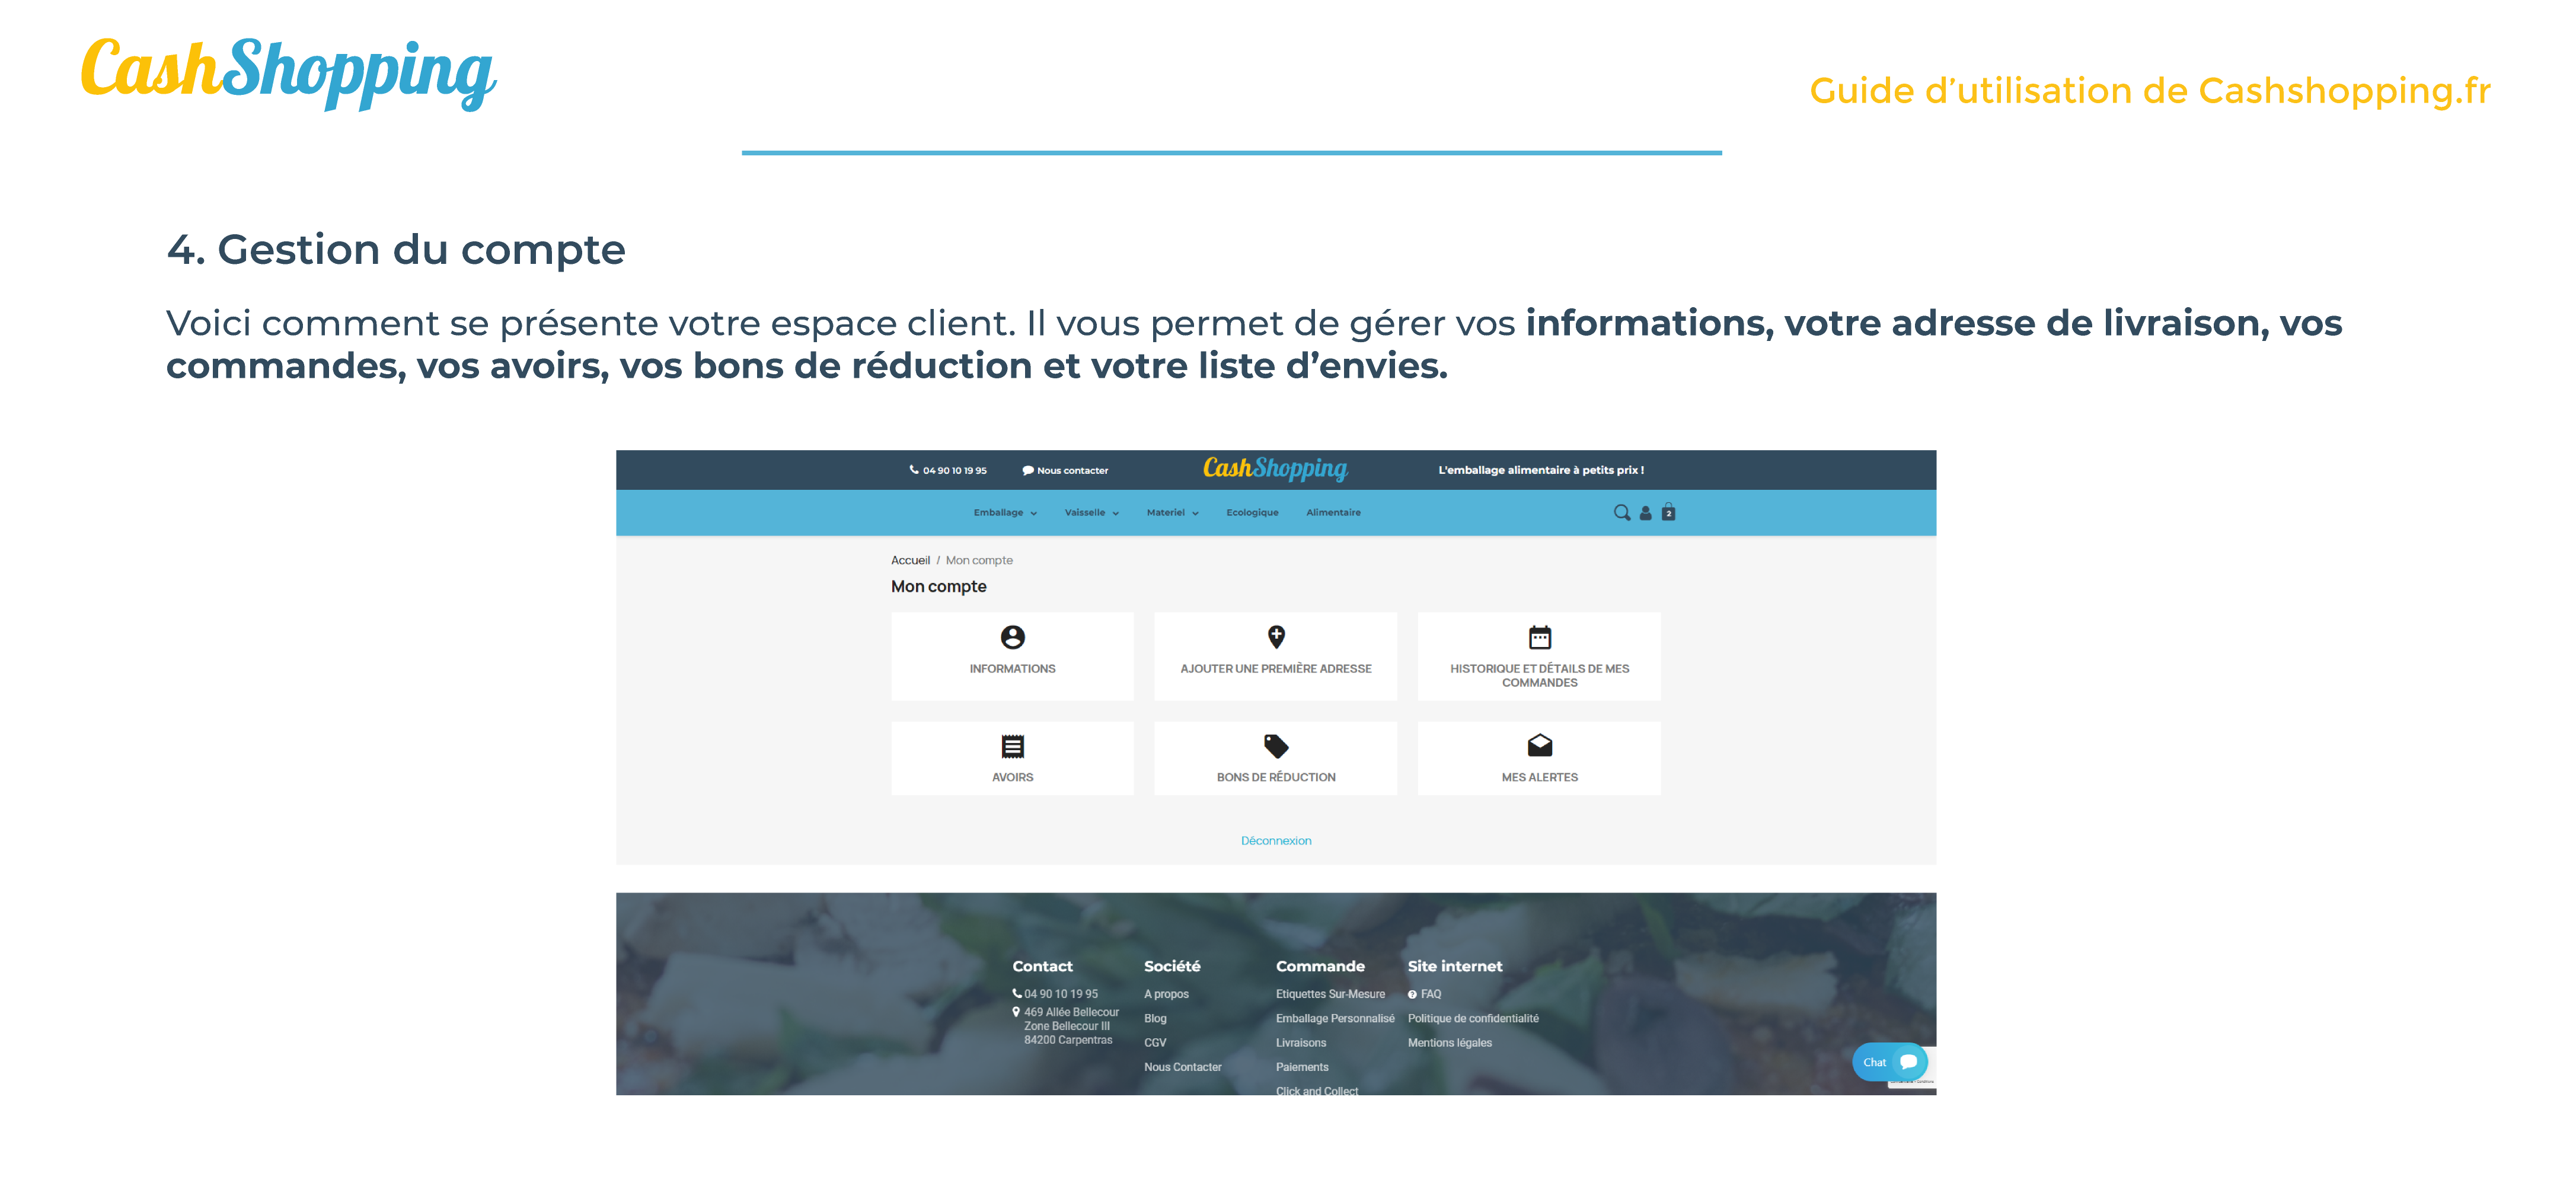Screen dimensions: 2576x1186
Task: Click the FAQ footer link
Action: pyautogui.click(x=1431, y=994)
